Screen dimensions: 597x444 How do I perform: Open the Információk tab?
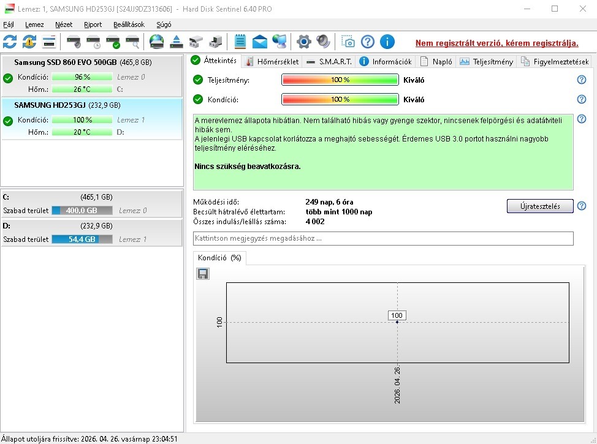(x=386, y=62)
